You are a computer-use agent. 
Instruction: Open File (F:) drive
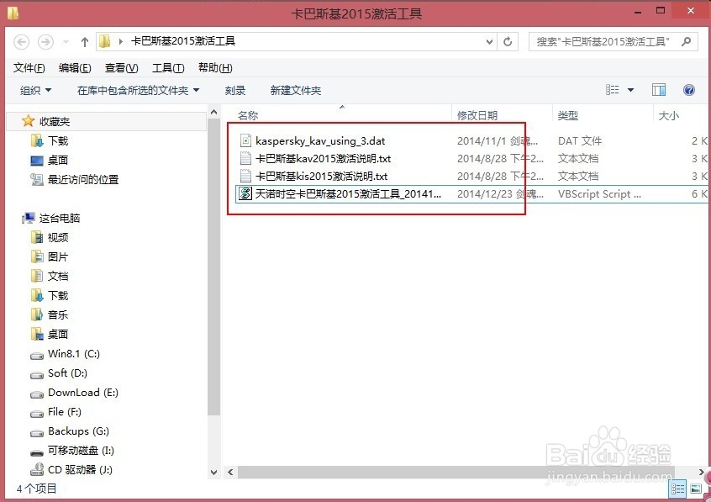tap(65, 412)
